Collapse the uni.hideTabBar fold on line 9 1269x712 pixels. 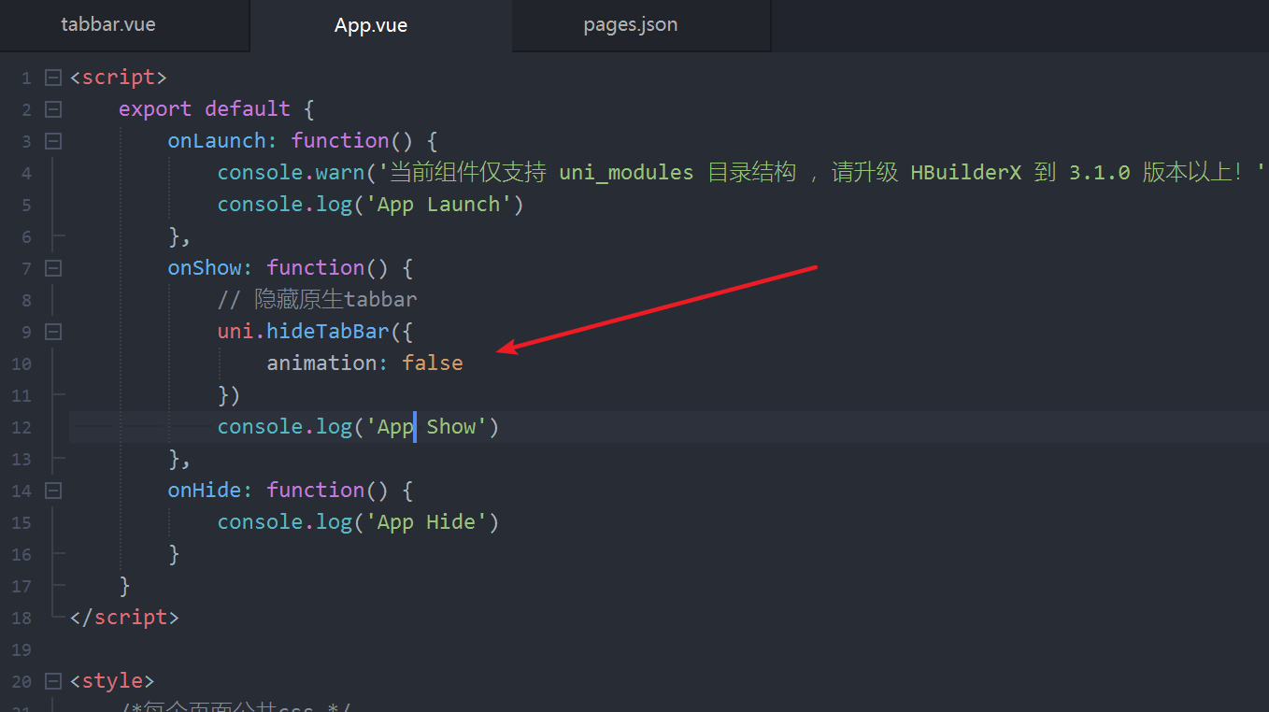coord(53,332)
